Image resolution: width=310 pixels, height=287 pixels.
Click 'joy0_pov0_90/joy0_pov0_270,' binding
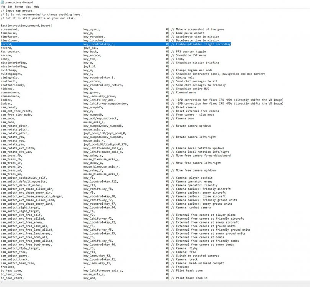pos(106,145)
